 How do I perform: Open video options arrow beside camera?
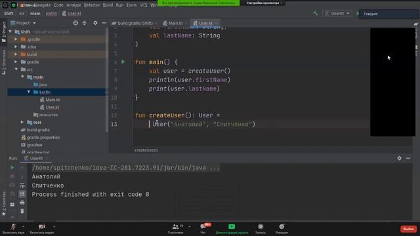pyautogui.click(x=54, y=227)
